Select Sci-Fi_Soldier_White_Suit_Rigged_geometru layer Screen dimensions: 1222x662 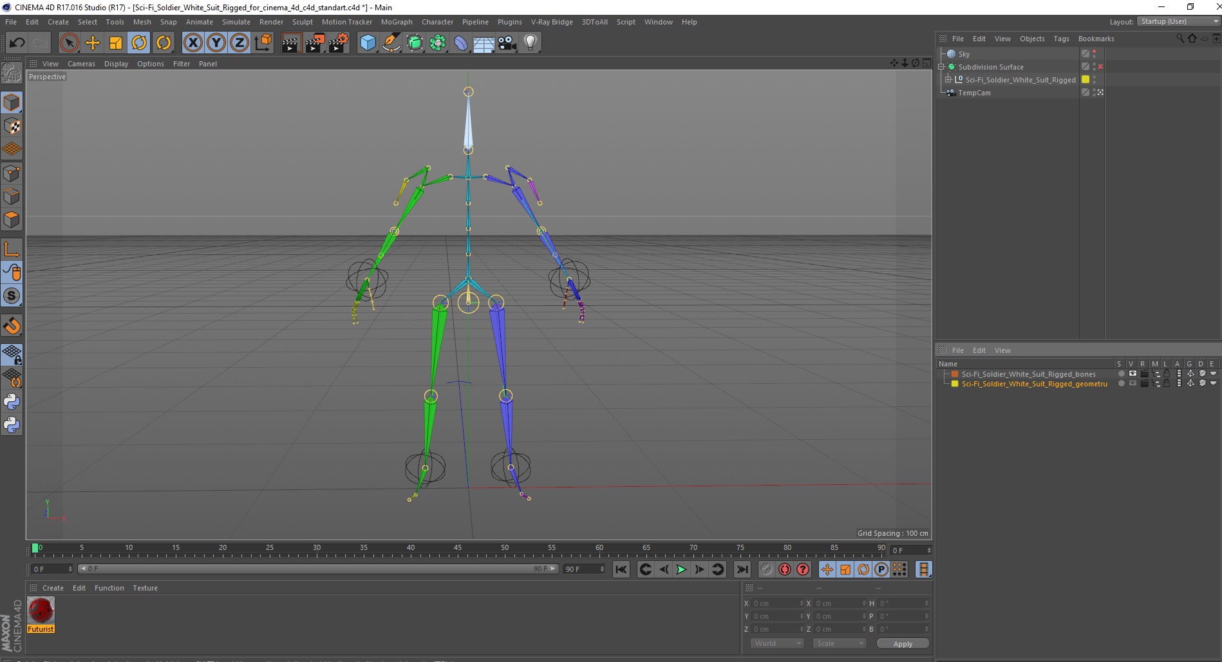pyautogui.click(x=1034, y=384)
